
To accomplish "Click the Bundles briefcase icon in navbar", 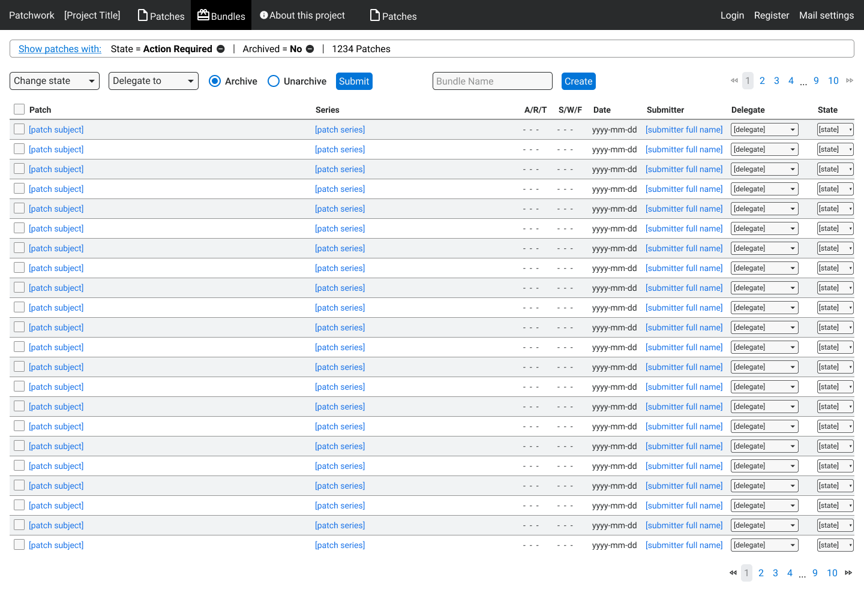I will tap(203, 15).
